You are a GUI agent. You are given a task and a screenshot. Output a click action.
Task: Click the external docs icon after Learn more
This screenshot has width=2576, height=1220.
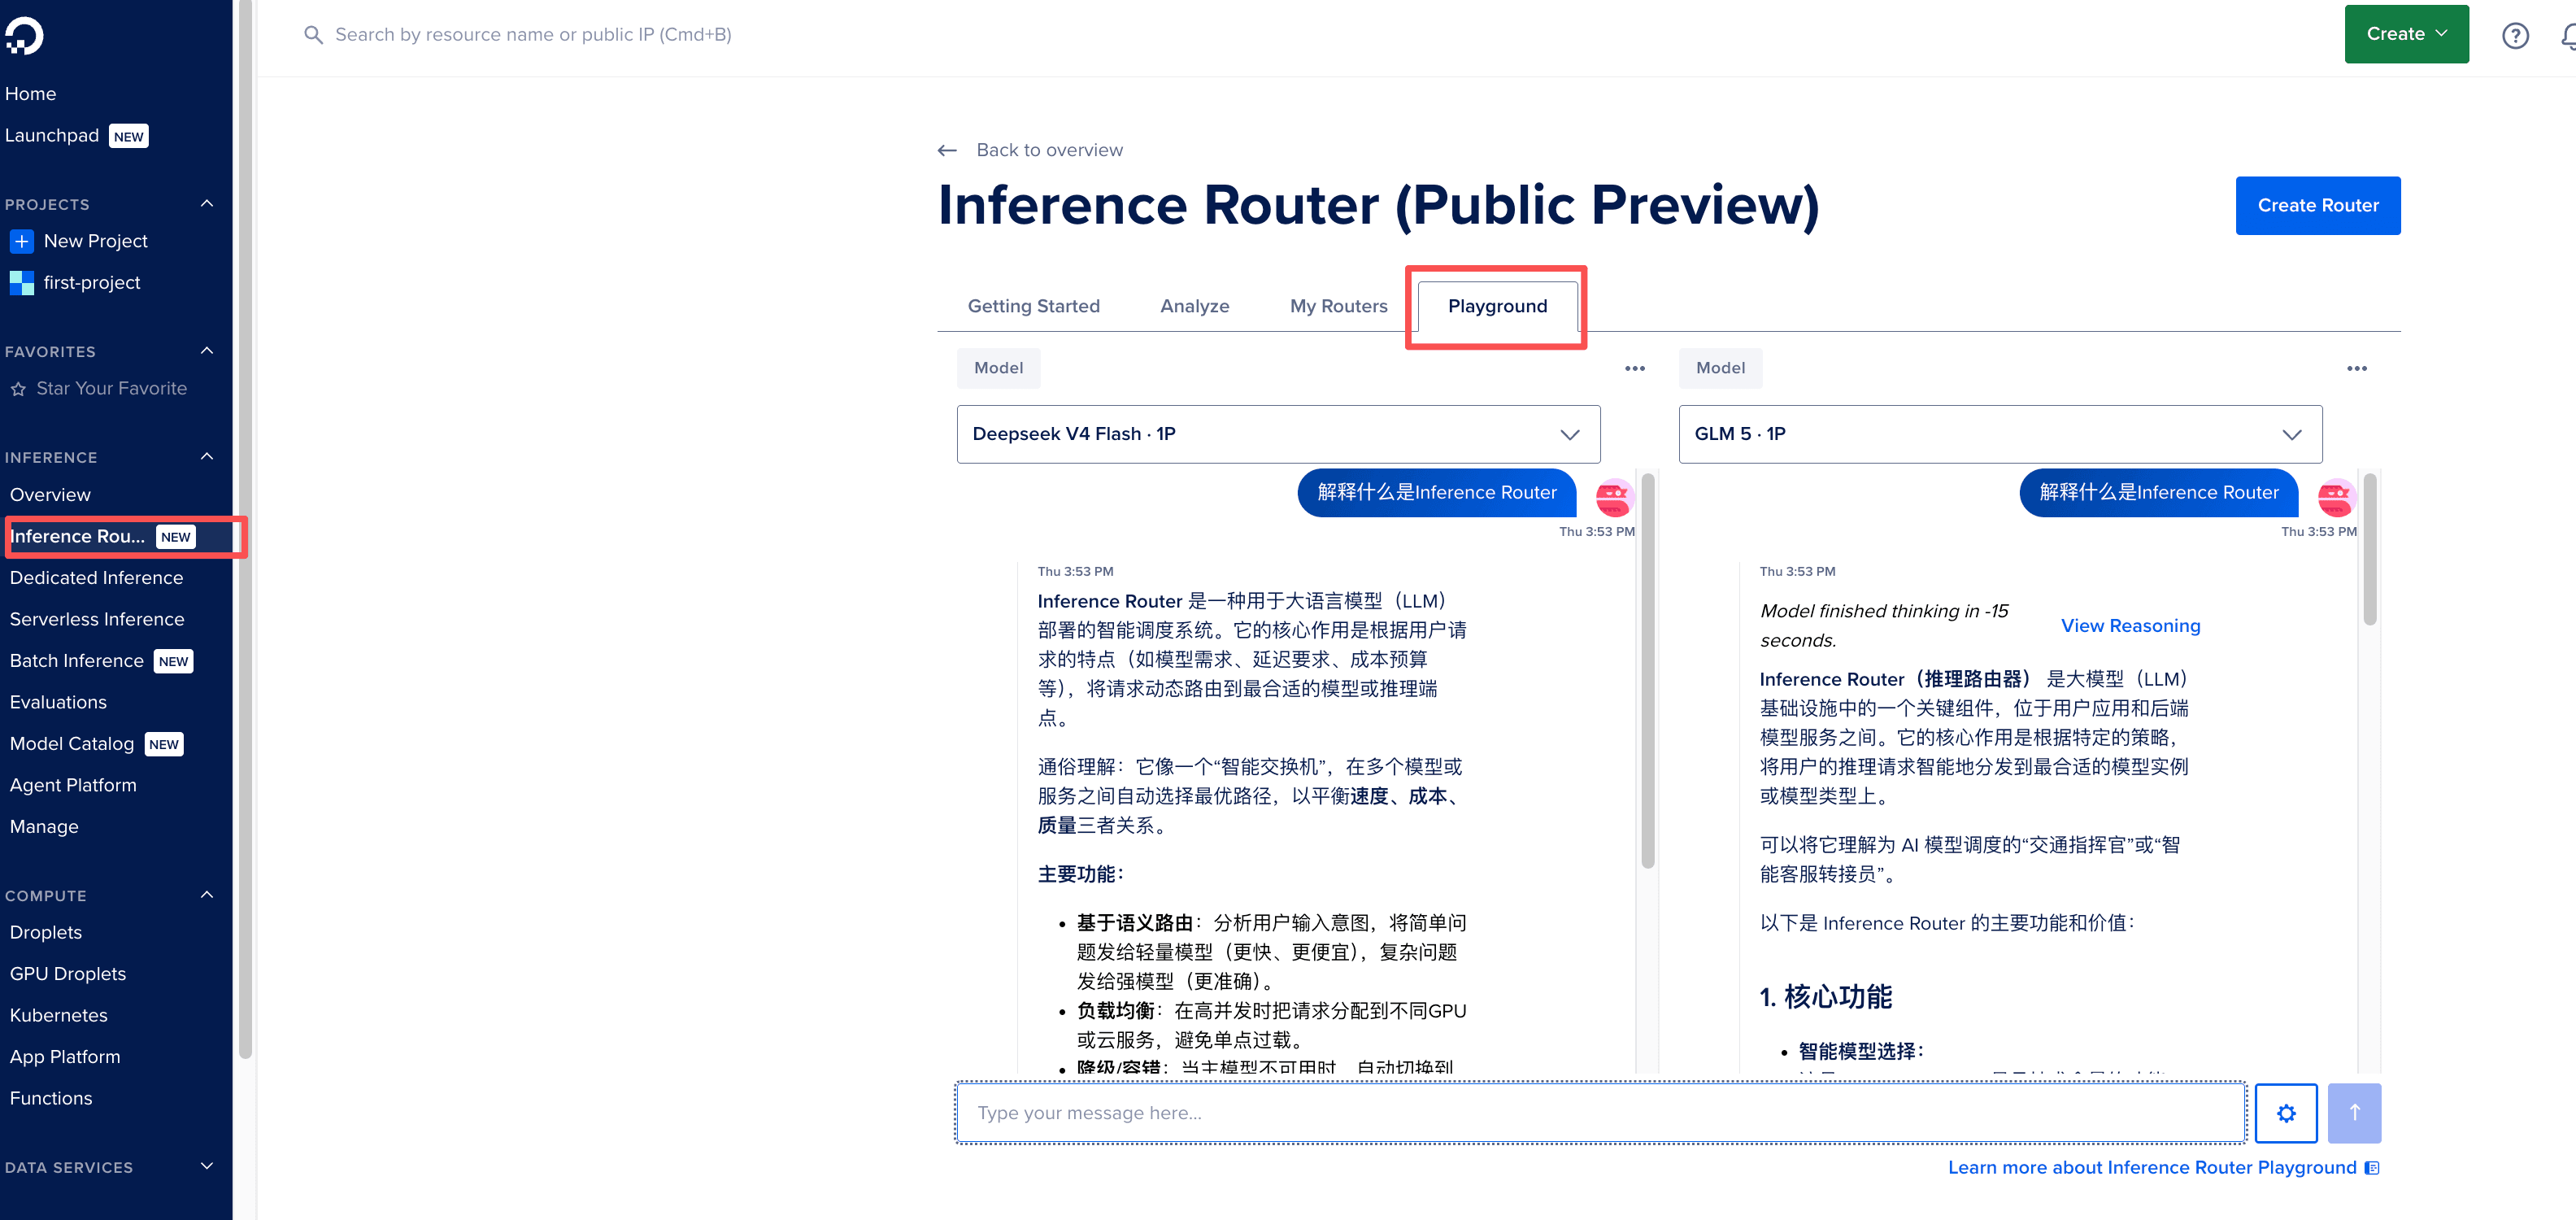click(2371, 1167)
